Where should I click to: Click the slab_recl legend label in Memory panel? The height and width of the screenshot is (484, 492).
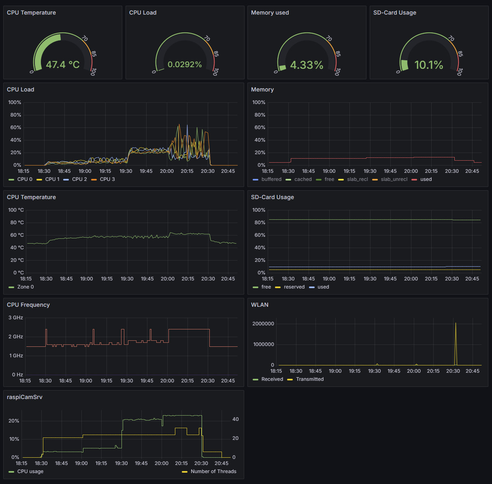pos(358,179)
